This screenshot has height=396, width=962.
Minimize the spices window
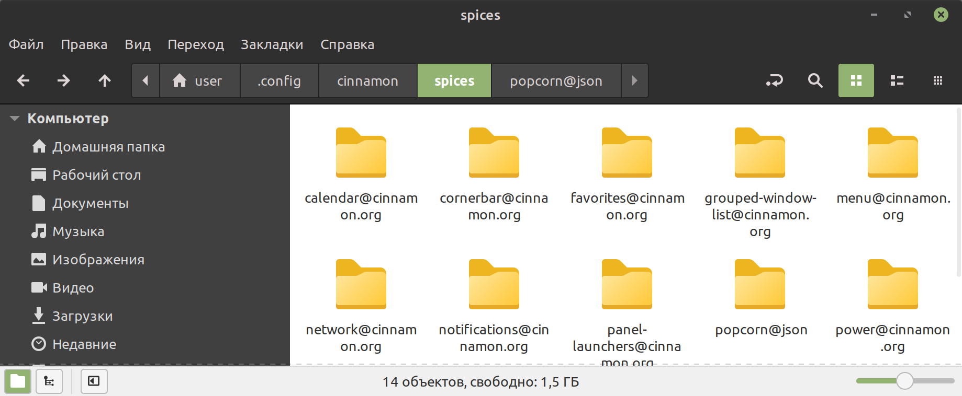[x=874, y=15]
